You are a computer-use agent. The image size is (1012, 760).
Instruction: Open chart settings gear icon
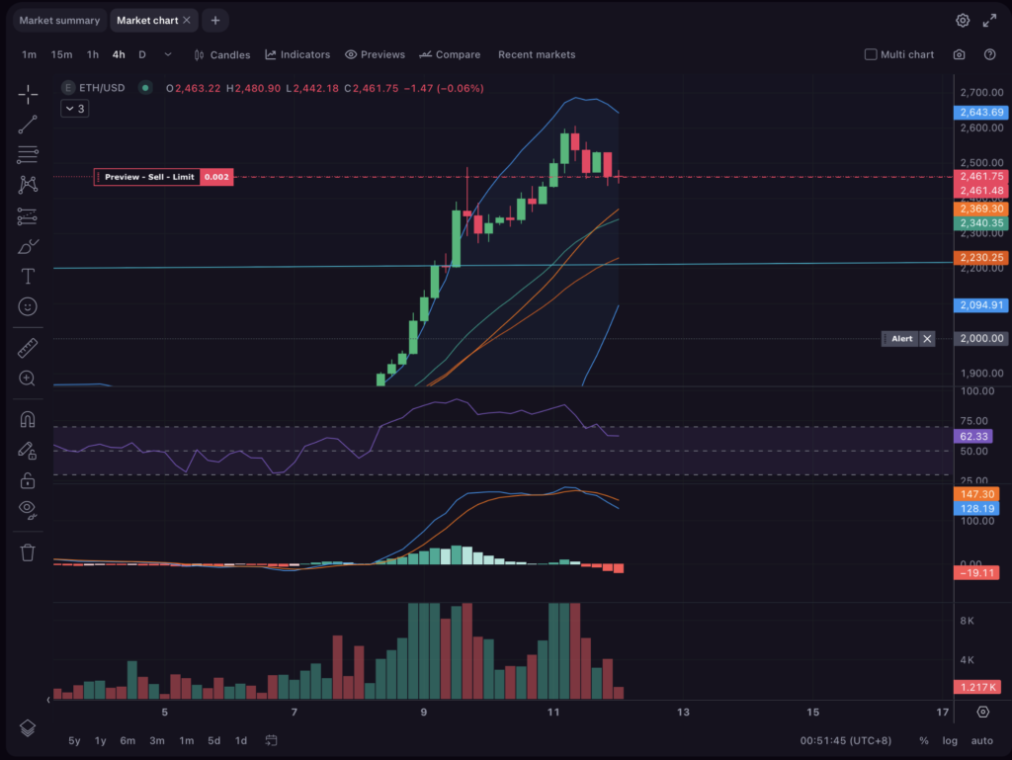[963, 21]
